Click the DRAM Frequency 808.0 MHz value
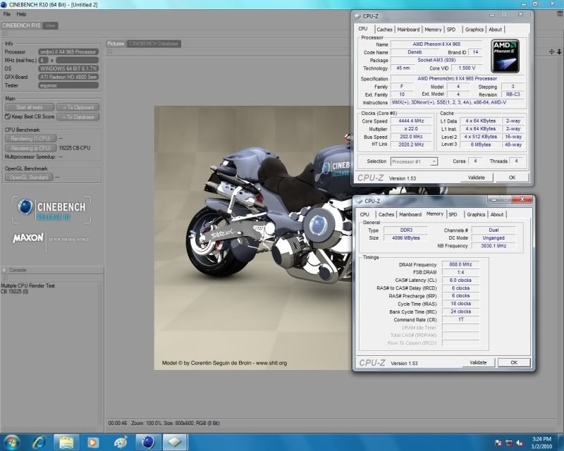The height and width of the screenshot is (451, 564). point(460,264)
